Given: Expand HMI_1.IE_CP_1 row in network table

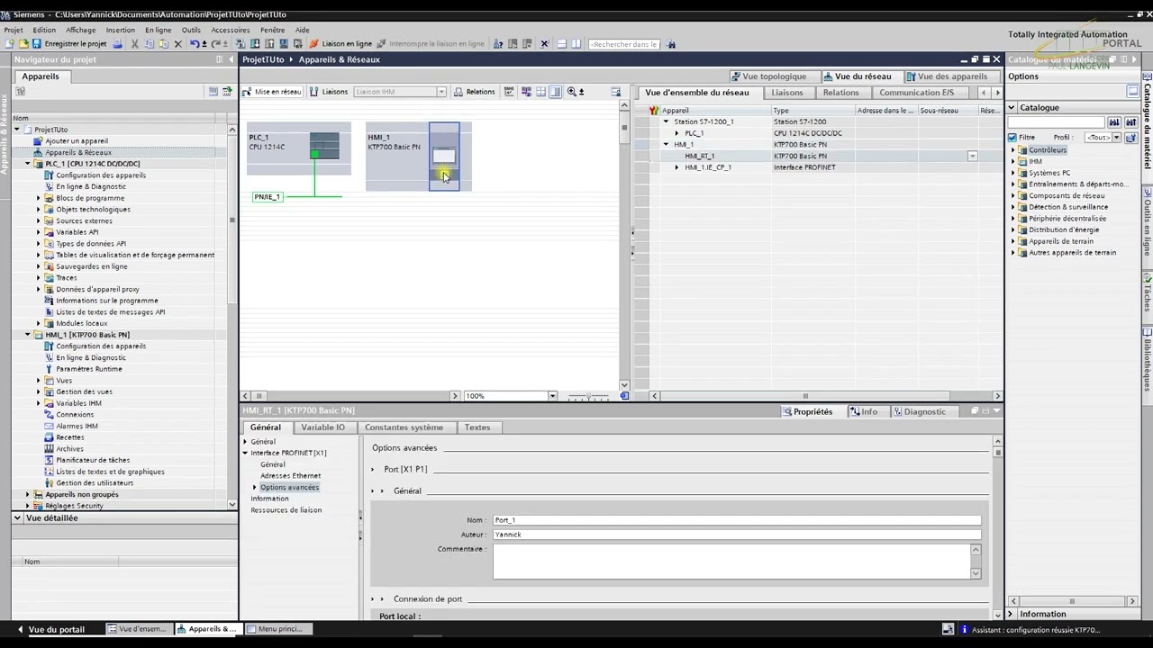Looking at the screenshot, I should 676,167.
